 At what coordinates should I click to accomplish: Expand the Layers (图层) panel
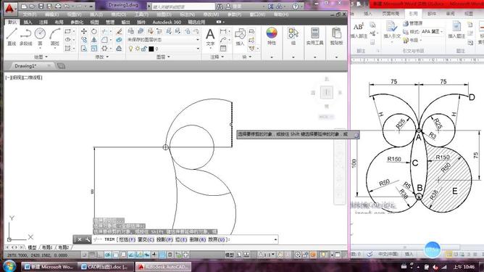[x=163, y=57]
